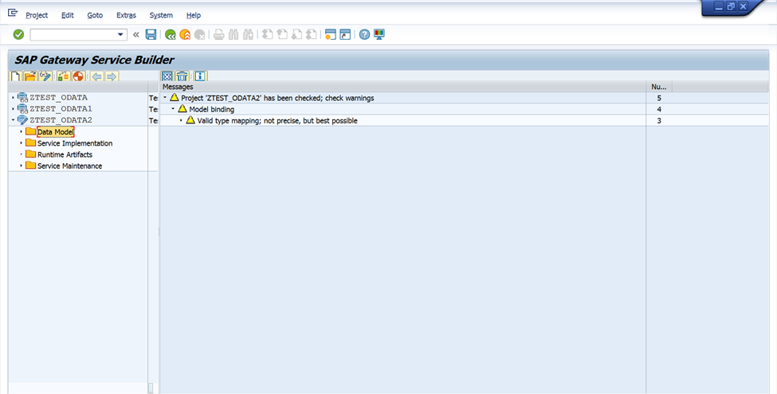Exit transaction via the orange Exit icon
Viewport: 777px width, 394px height.
coord(185,34)
